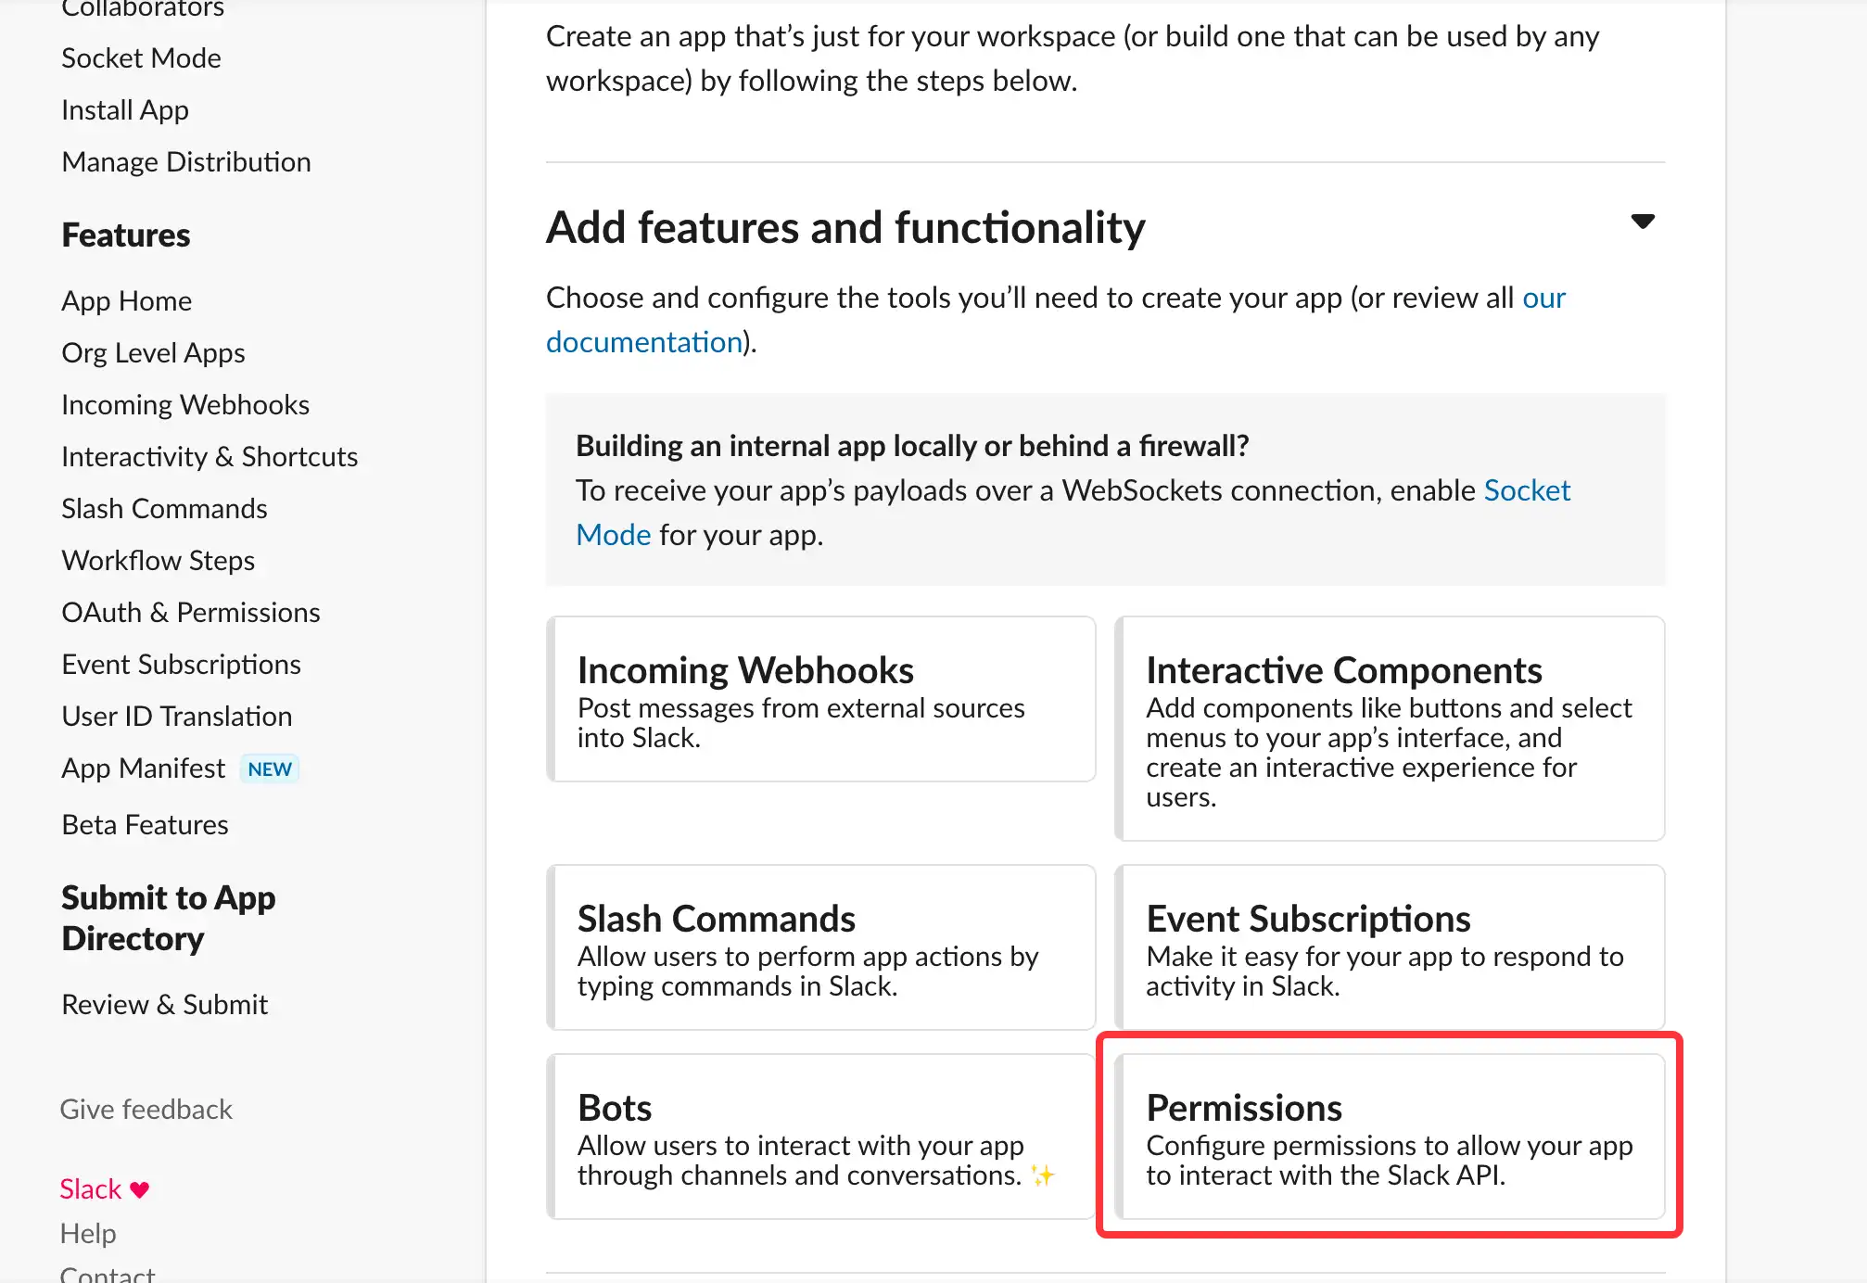Open App Home in sidebar
Screen dimensions: 1867x1283
pyautogui.click(x=126, y=301)
